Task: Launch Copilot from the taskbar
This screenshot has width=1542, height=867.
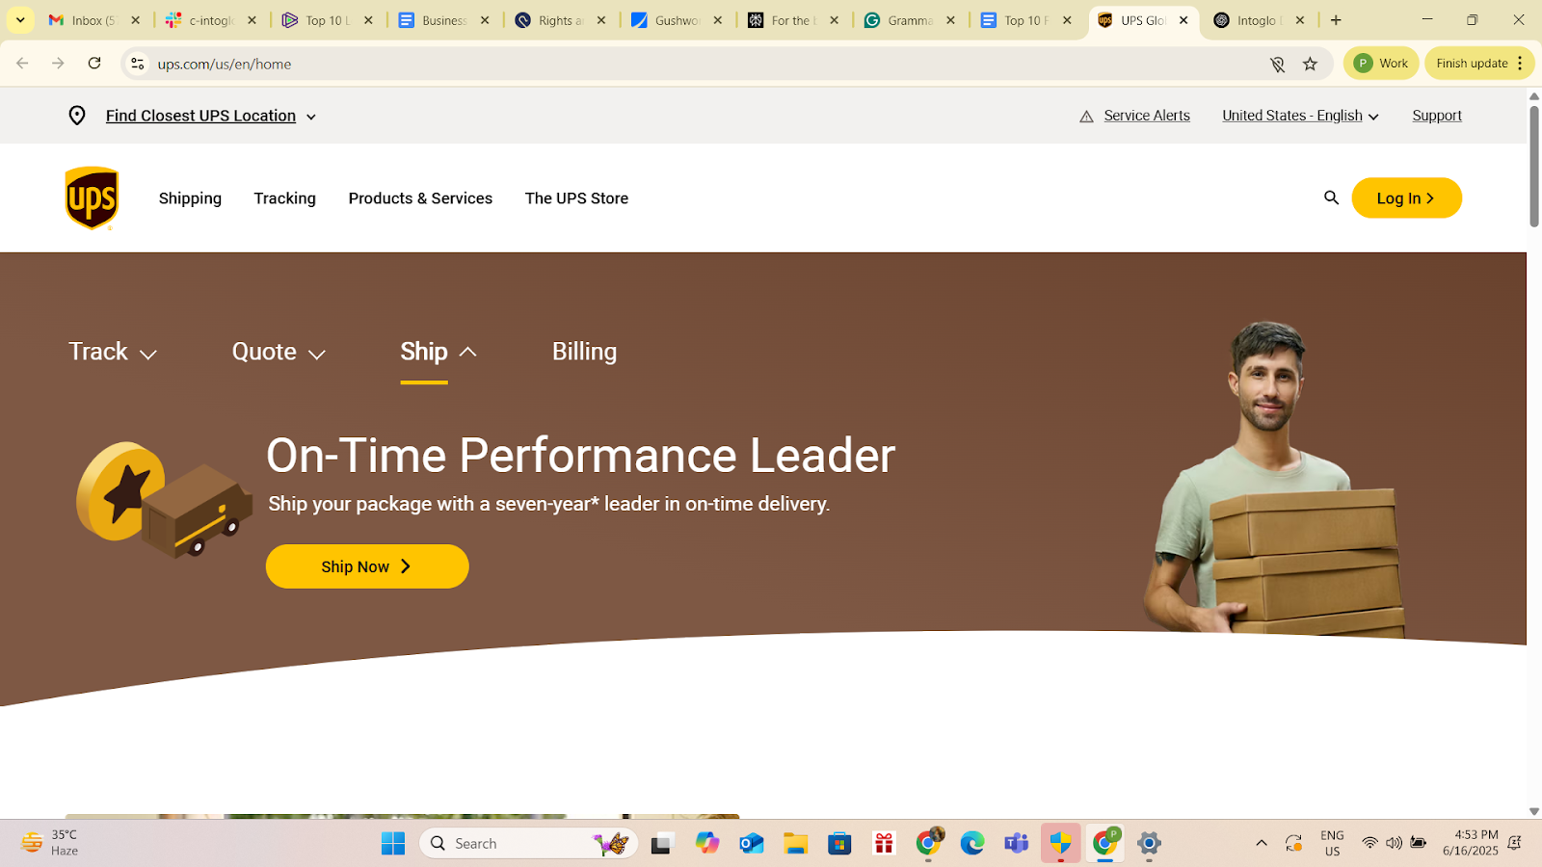Action: point(706,844)
